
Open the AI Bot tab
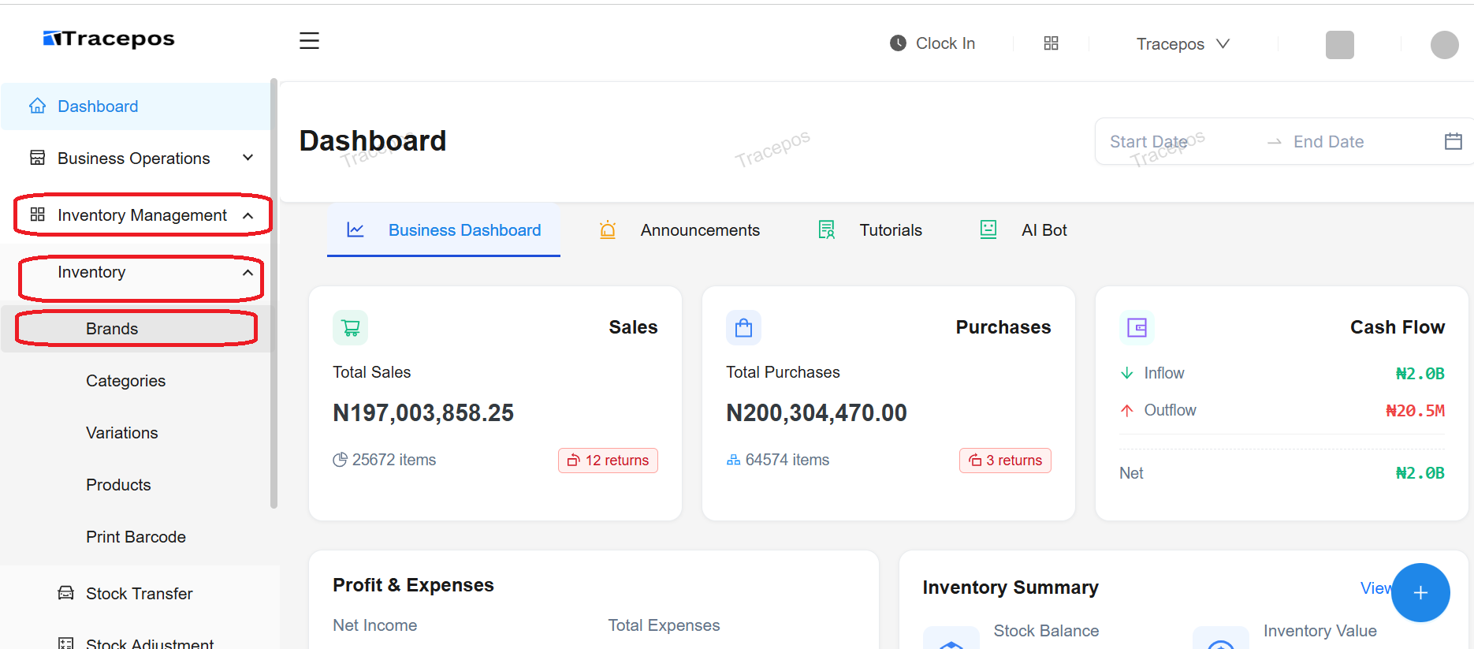tap(1023, 229)
